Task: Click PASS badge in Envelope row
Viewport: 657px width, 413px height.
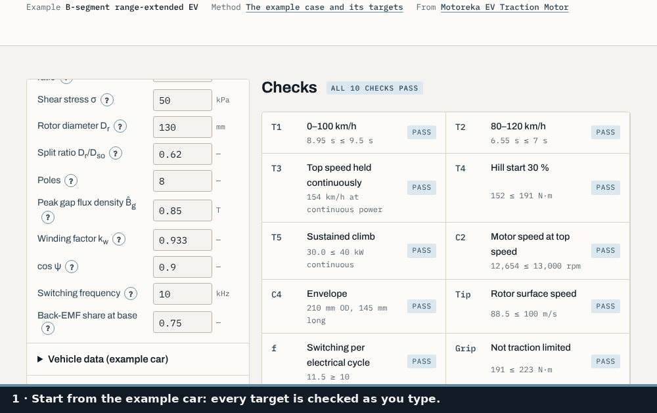Action: pos(422,306)
